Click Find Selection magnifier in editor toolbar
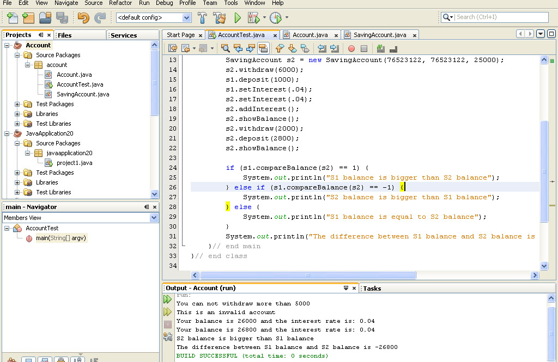The height and width of the screenshot is (362, 558). coord(225,48)
